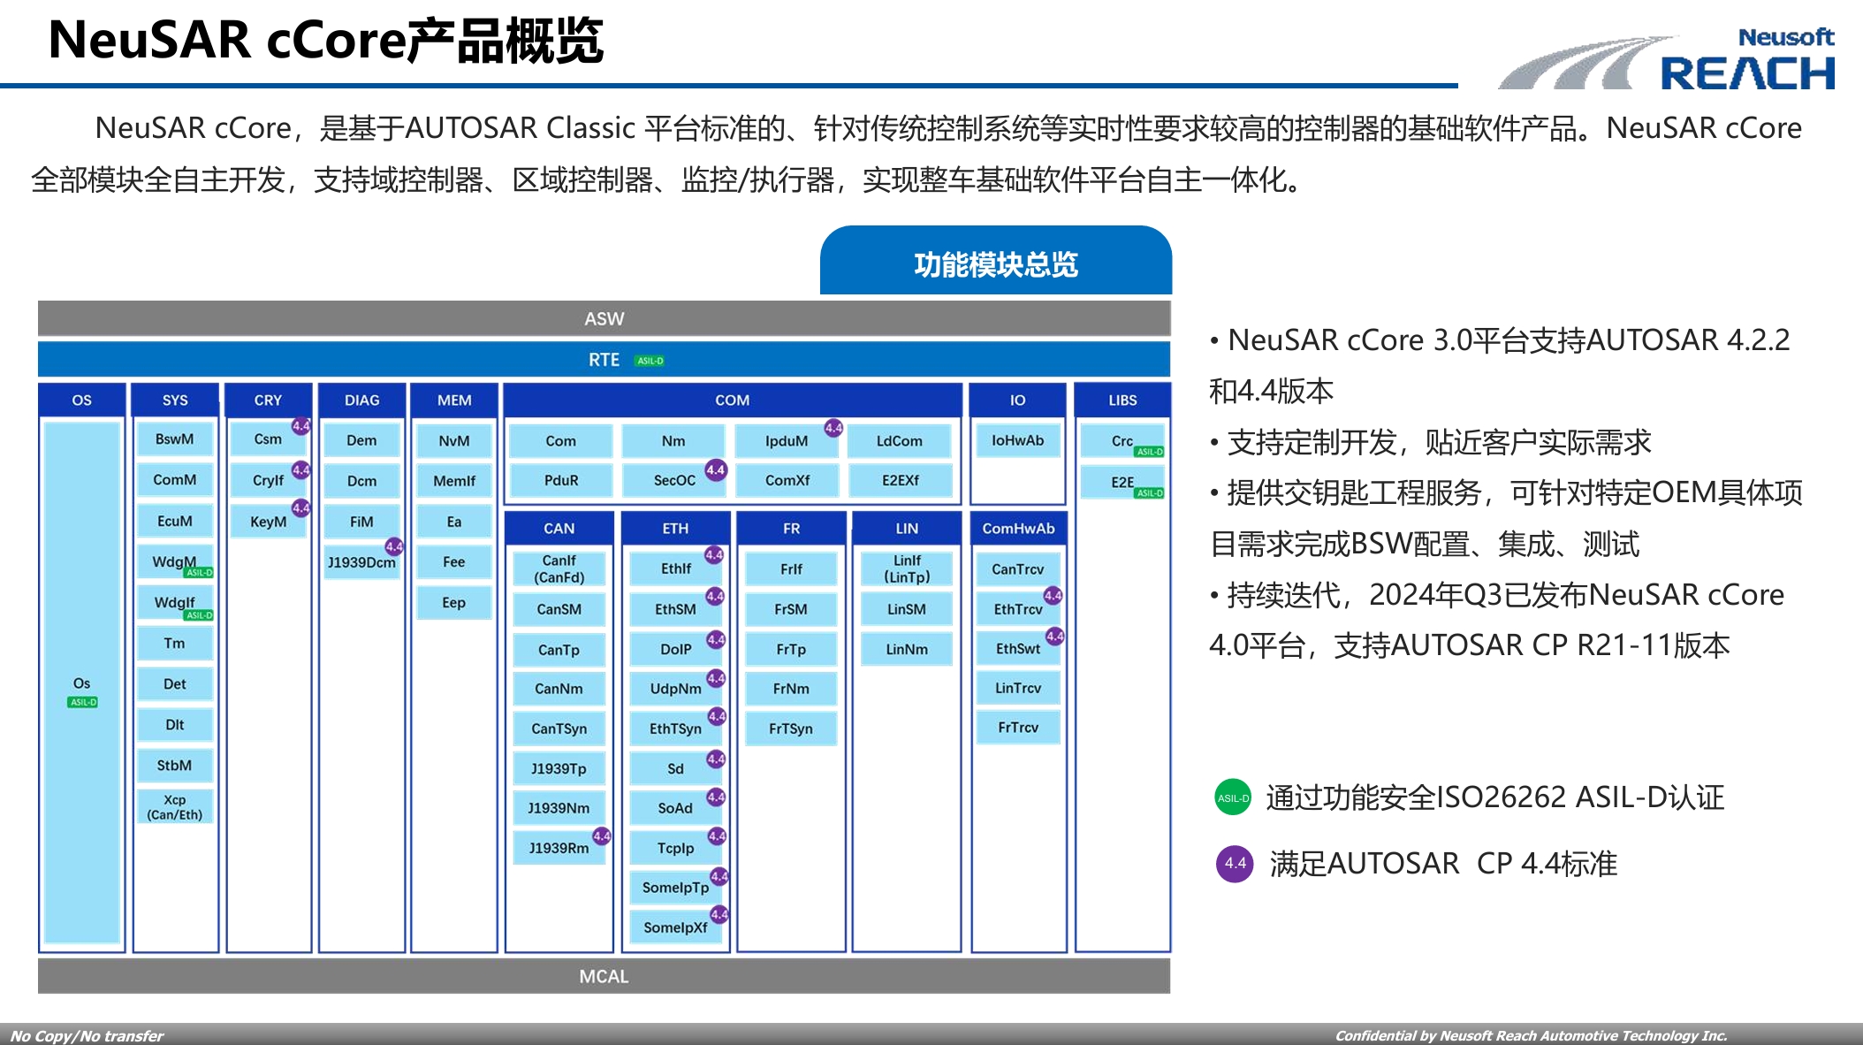Click the NvM module box
This screenshot has height=1045, width=1863.
pos(453,440)
